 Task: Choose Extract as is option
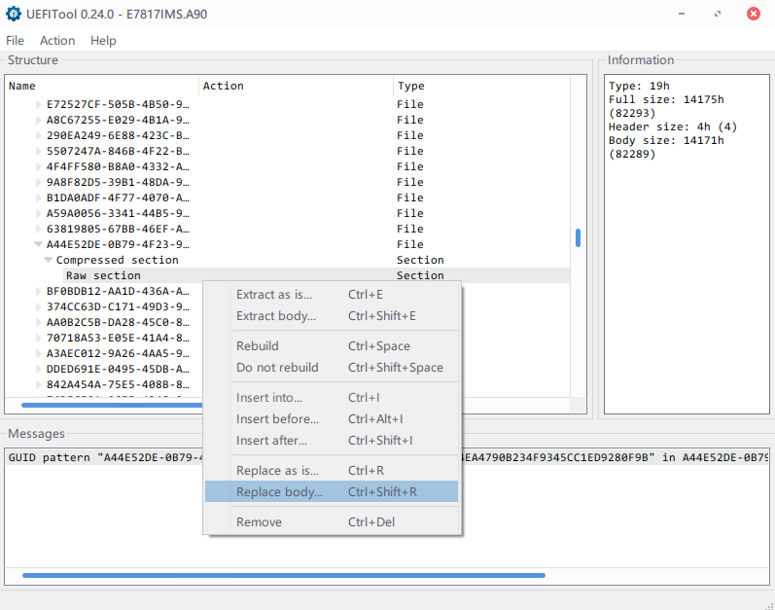pyautogui.click(x=274, y=294)
